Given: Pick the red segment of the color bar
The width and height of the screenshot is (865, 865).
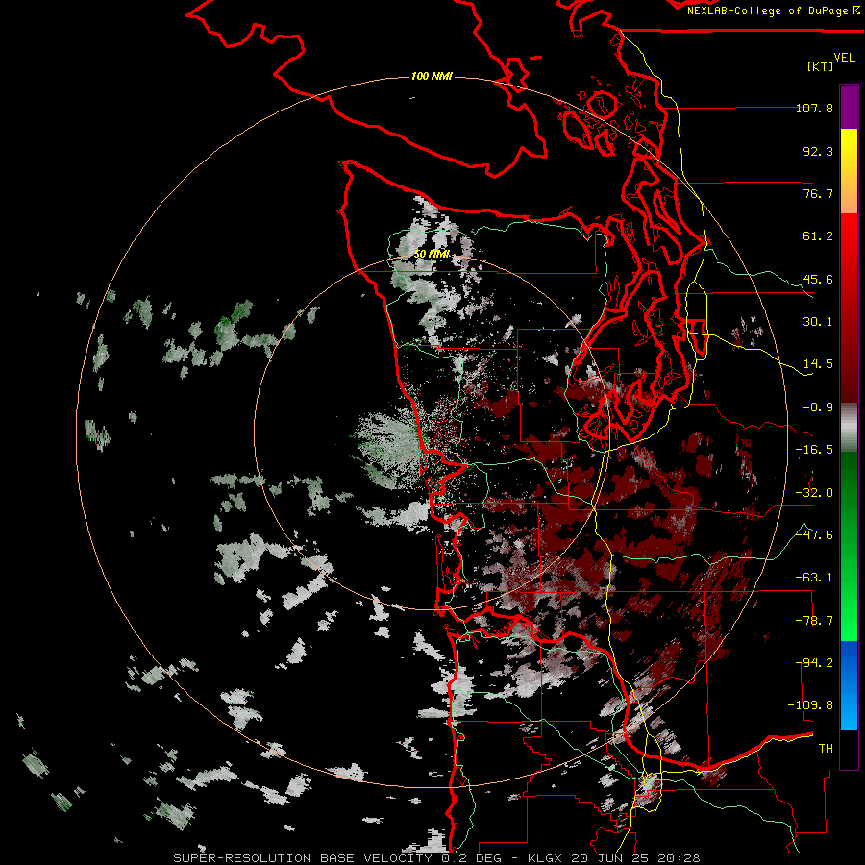Looking at the screenshot, I should coord(849,308).
